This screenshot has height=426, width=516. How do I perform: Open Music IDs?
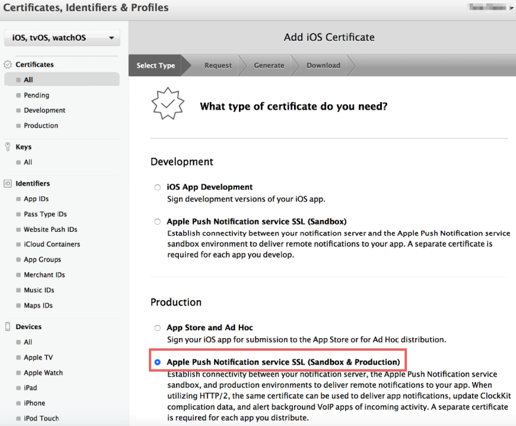(x=39, y=290)
